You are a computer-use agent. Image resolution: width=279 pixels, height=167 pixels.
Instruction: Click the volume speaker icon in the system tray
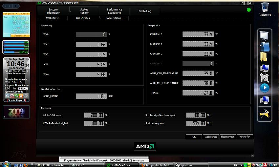(x=276, y=165)
